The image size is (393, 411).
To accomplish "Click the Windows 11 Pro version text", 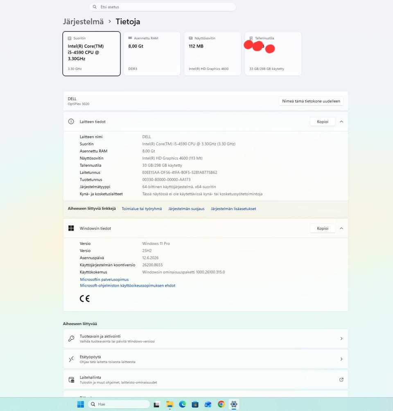I will coord(156,243).
